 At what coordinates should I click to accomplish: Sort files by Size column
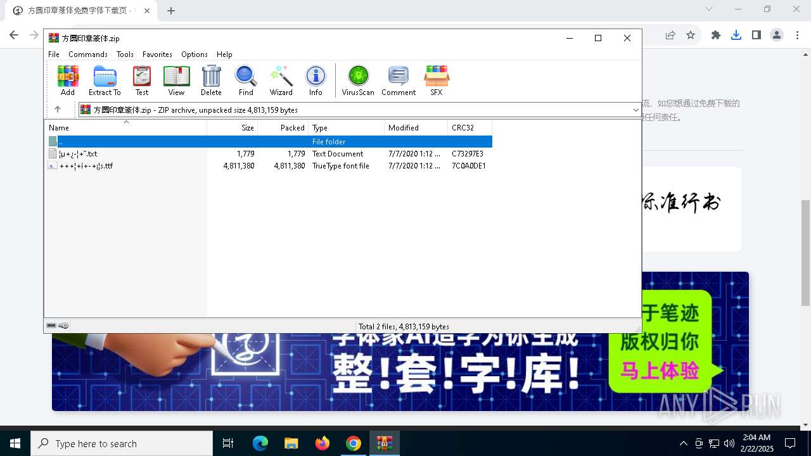pyautogui.click(x=233, y=127)
